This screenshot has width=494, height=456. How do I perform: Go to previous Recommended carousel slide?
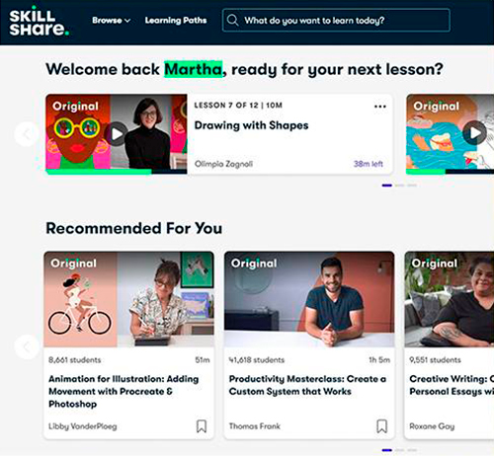pos(27,346)
